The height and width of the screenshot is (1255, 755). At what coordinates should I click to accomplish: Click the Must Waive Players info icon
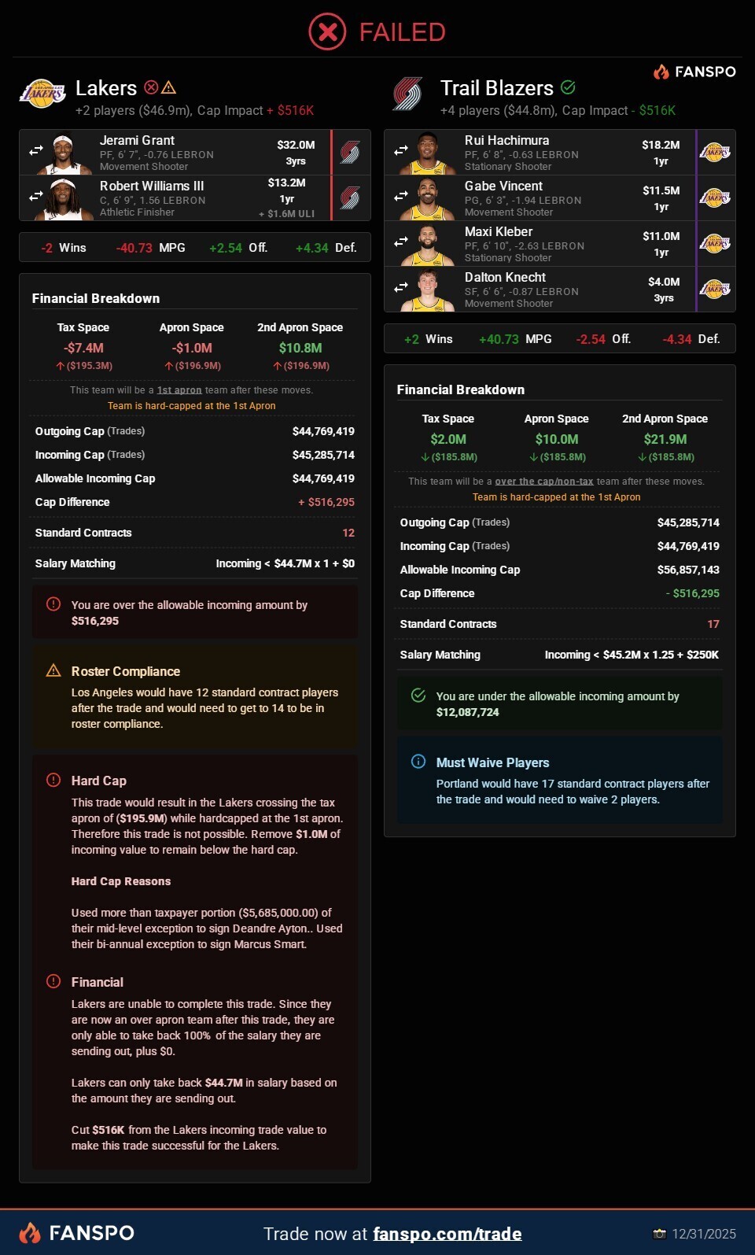click(418, 761)
